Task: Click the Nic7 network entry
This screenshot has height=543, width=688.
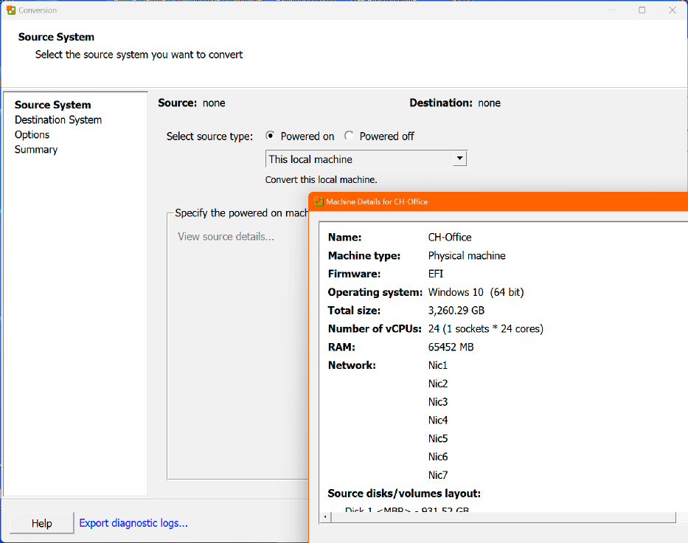Action: (438, 475)
